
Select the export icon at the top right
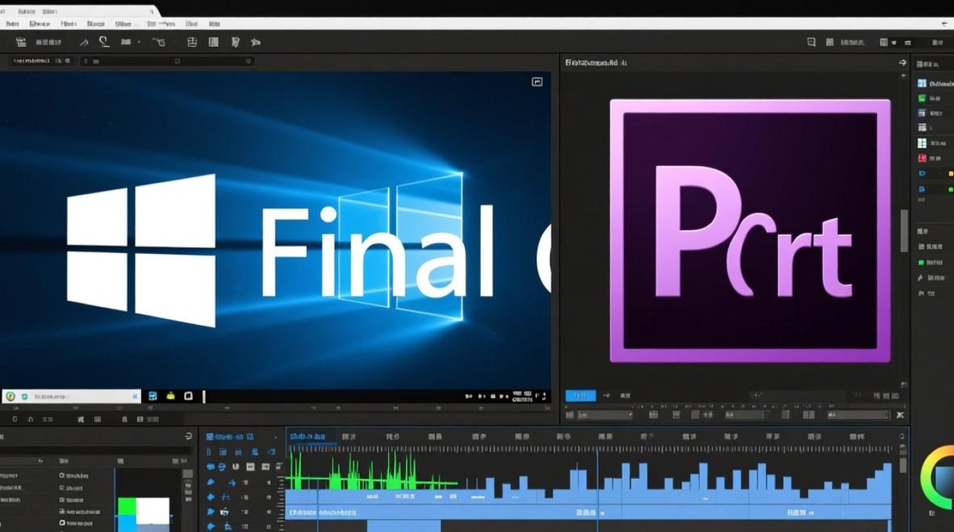[x=936, y=43]
